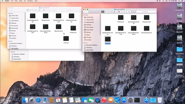
Task: Switch active Finder window to icon view
Action: 103,12
